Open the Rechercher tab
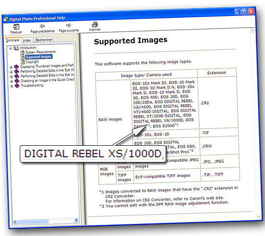The height and width of the screenshot is (236, 265). 43,40
